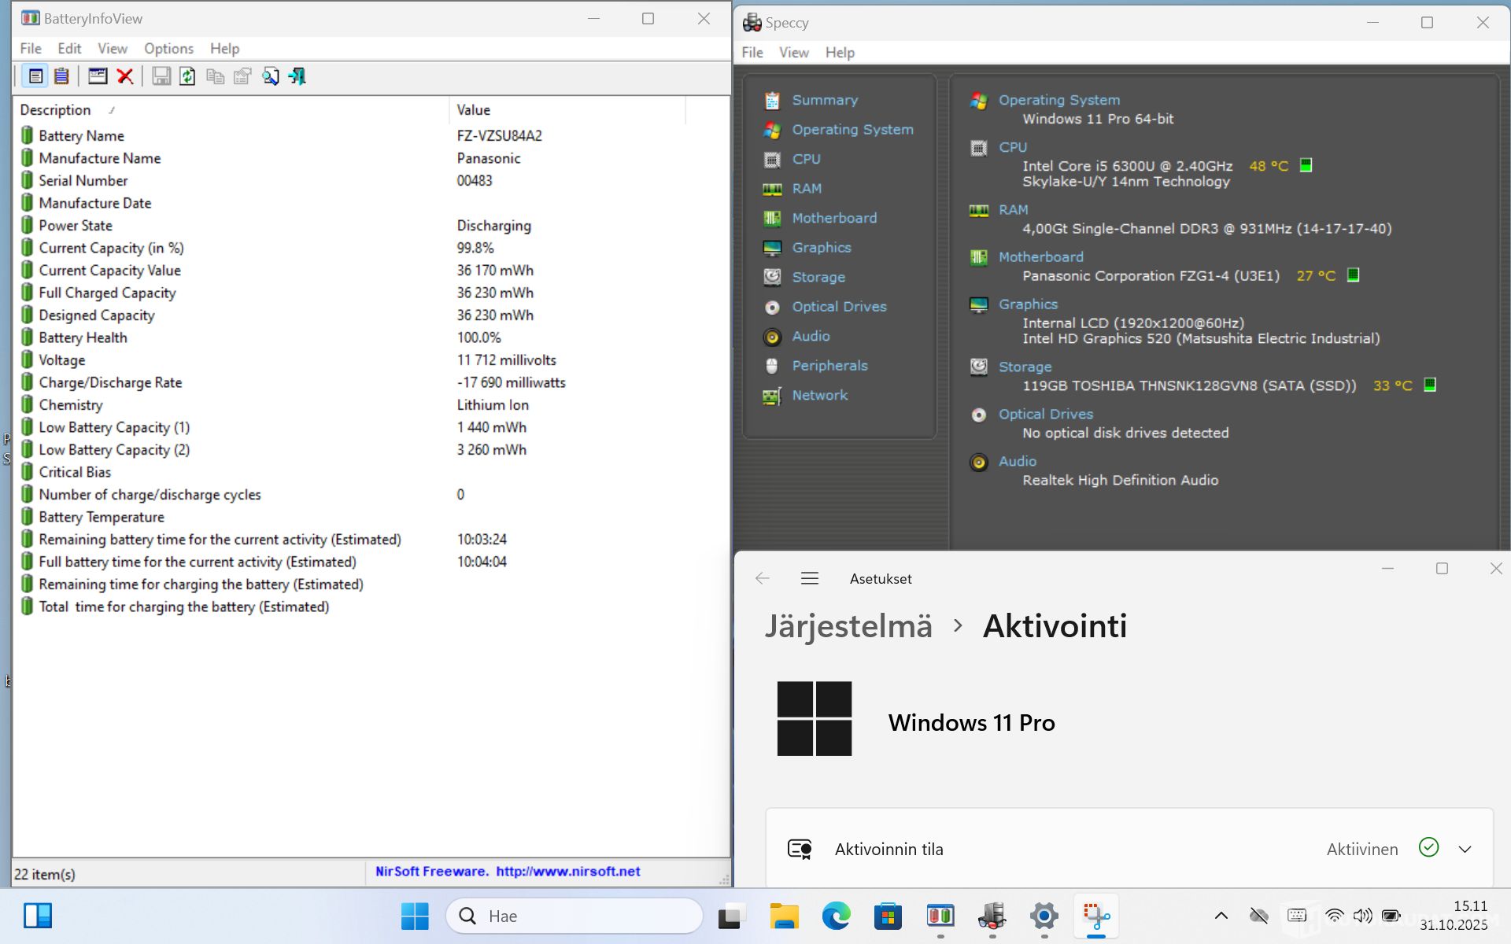
Task: Open Options menu in BatteryInfoView
Action: 168,49
